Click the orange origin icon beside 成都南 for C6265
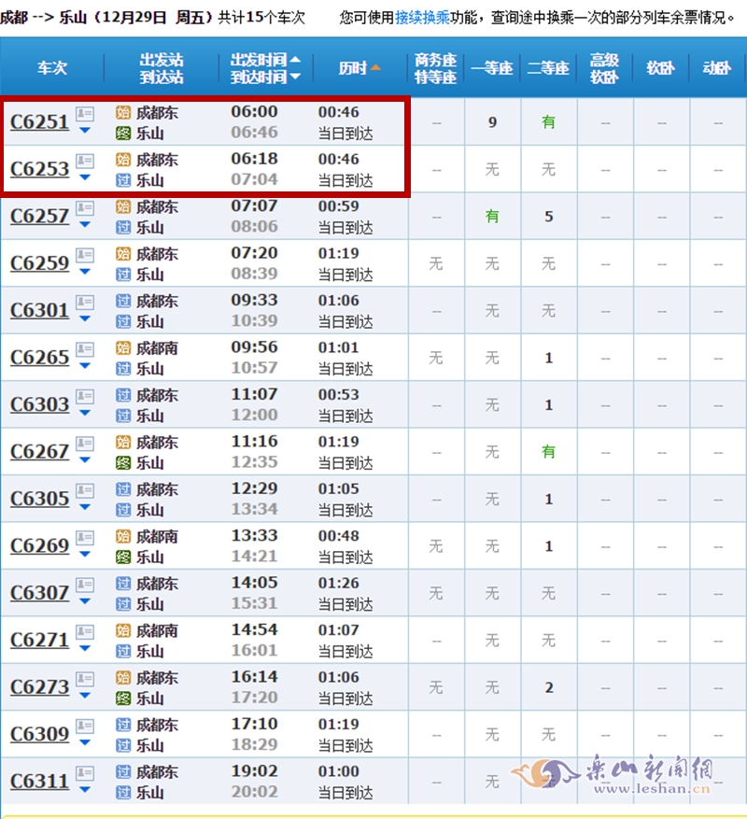Image resolution: width=747 pixels, height=819 pixels. [x=123, y=348]
